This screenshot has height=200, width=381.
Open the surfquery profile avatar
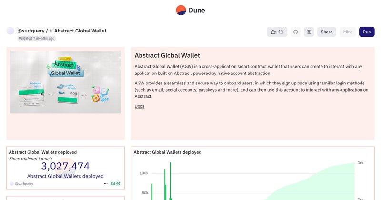[10, 31]
